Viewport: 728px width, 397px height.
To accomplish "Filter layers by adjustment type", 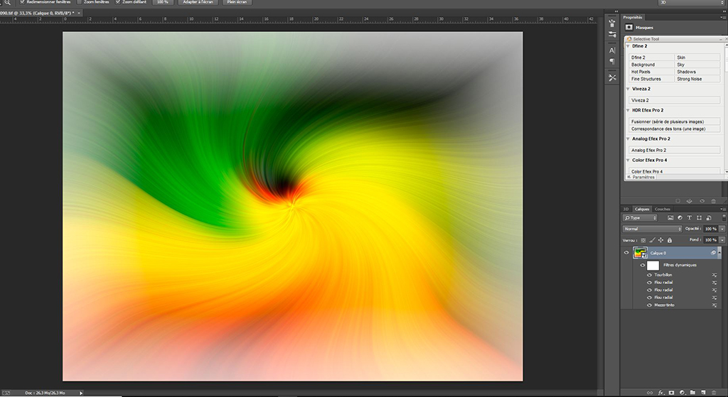I will click(680, 217).
